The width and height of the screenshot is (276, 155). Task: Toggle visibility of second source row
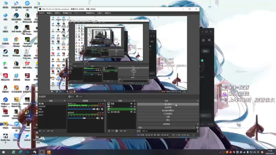pyautogui.click(x=131, y=106)
